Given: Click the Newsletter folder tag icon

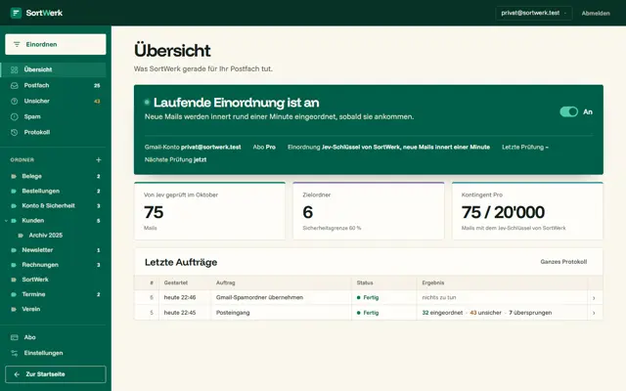Looking at the screenshot, I should 14,250.
